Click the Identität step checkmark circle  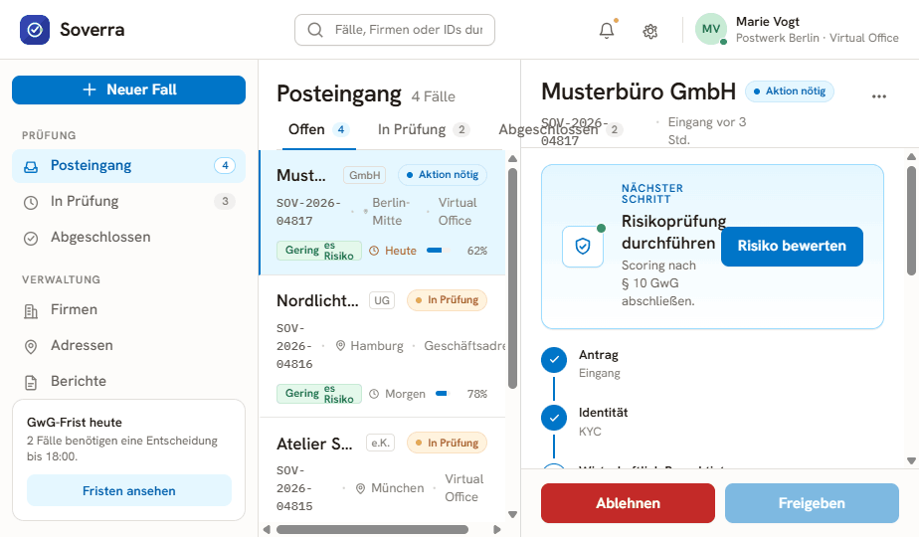(x=554, y=418)
